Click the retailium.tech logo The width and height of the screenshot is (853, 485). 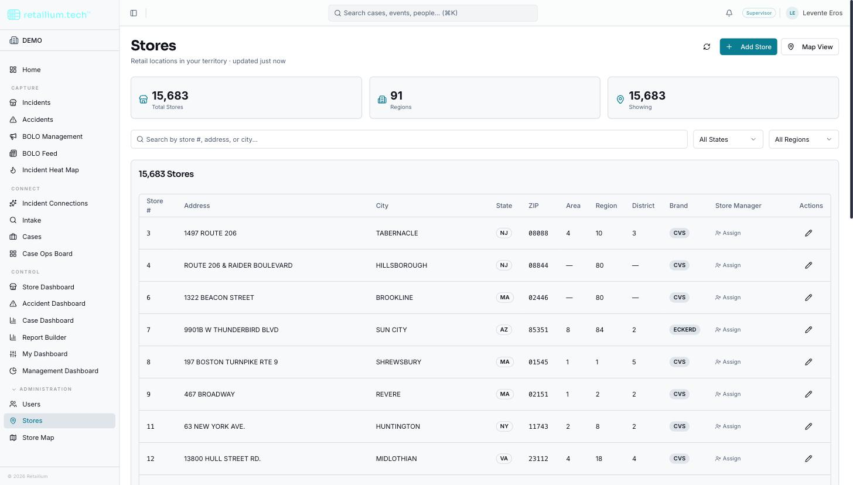click(49, 15)
